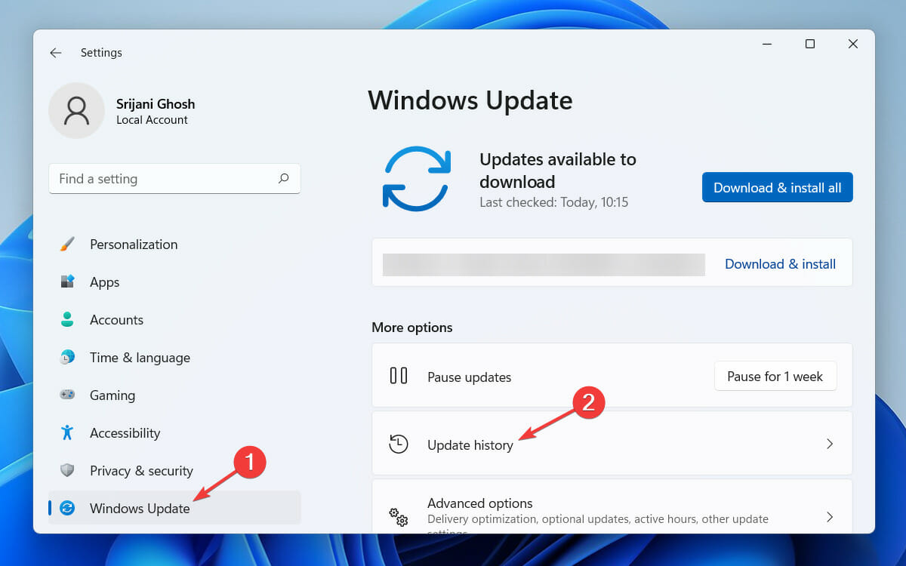Image resolution: width=906 pixels, height=566 pixels.
Task: Click the Windows Update sync icon in sidebar
Action: [x=67, y=508]
